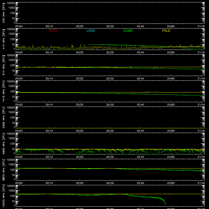Click the 100 y-axis value on 610 MHz panel
Viewport: 209px width, 209px height.
13,65
